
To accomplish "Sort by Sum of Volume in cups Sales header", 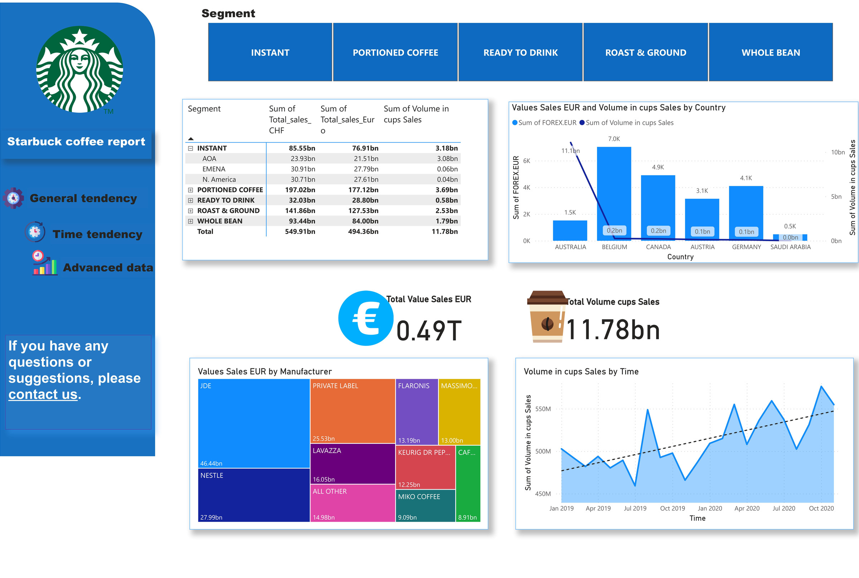I will click(416, 114).
